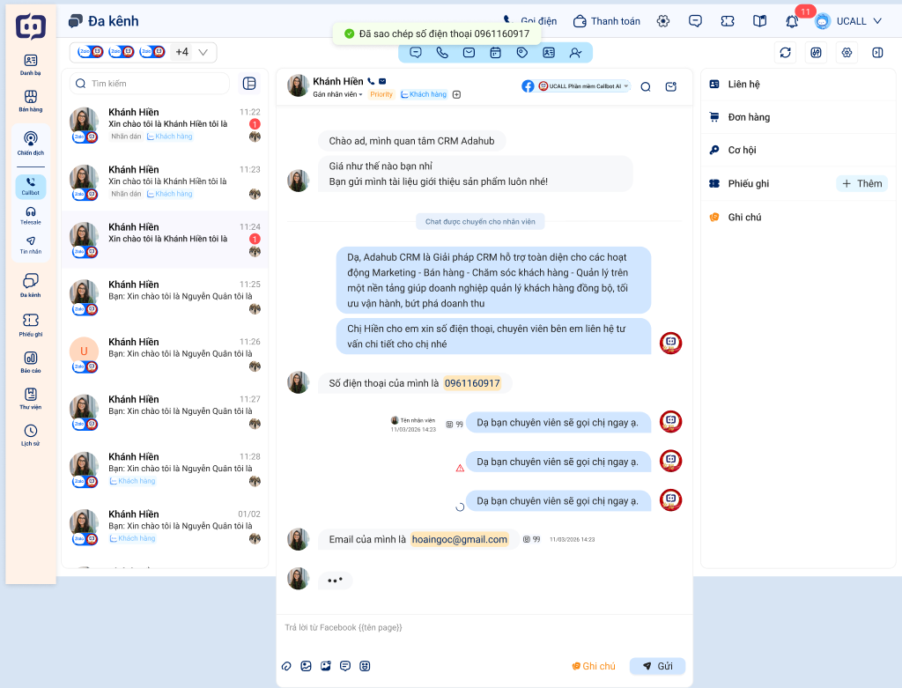Screen dimensions: 902x688
Task: Click Thêm button for Phiếu ghi
Action: pos(861,183)
